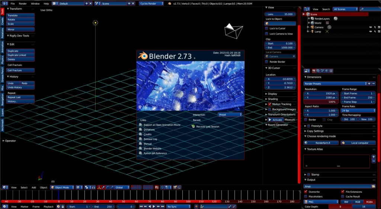This screenshot has width=381, height=209.
Task: Open the Render Presets dropdown
Action: pos(335,84)
